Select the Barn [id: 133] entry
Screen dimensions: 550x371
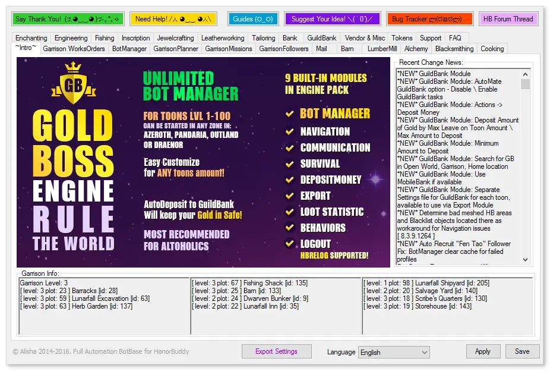(x=236, y=291)
